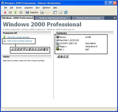
Task: Take a snapshot using Snapshot toolbar button
Action: (32, 12)
